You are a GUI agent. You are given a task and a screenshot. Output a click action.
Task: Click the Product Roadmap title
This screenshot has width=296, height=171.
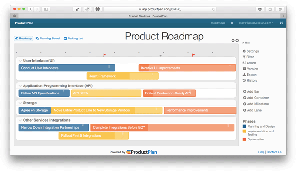(x=164, y=36)
